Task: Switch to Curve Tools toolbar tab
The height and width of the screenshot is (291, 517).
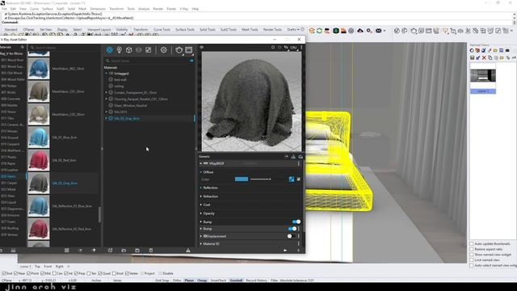Action: pyautogui.click(x=162, y=30)
